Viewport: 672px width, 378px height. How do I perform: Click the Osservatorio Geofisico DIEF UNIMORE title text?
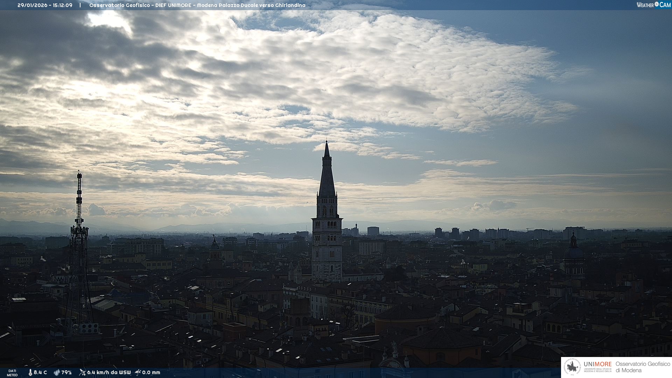tap(197, 5)
